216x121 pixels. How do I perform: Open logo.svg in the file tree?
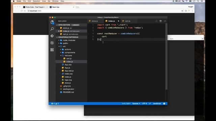coord(71,80)
